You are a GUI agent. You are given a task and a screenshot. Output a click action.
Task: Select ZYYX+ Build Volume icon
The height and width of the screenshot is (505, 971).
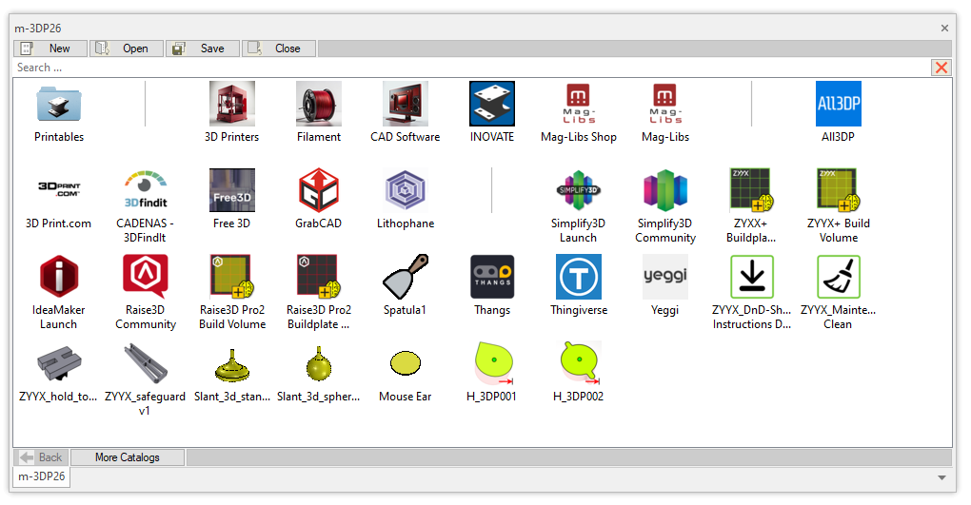pyautogui.click(x=838, y=191)
